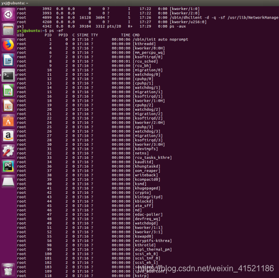Screen dimensions: 279x278
Task: Click the 'ps -ef' command text
Action: coord(56,31)
